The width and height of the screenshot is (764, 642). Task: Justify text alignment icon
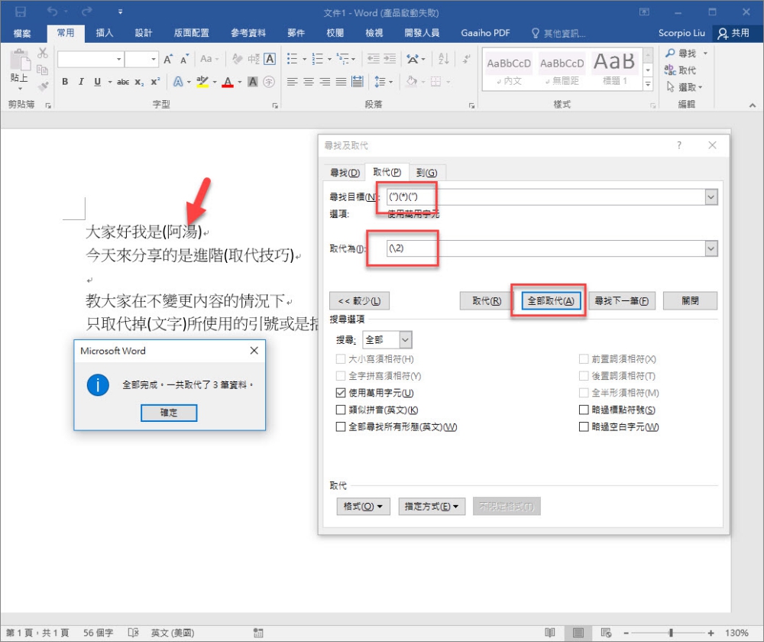point(341,82)
